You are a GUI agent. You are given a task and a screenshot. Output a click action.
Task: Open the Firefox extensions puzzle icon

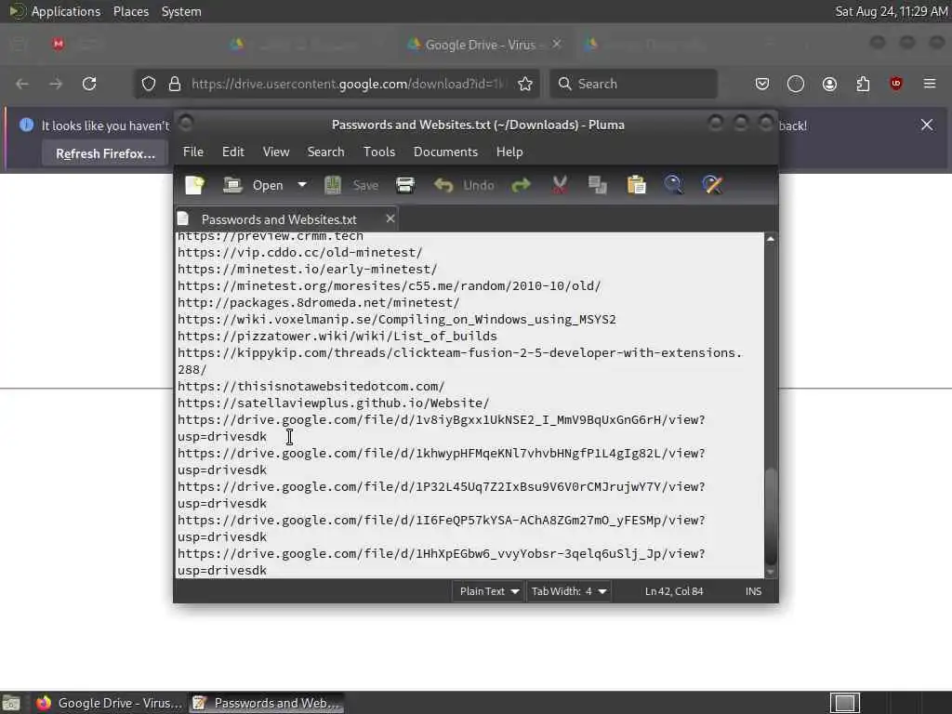[x=863, y=84]
